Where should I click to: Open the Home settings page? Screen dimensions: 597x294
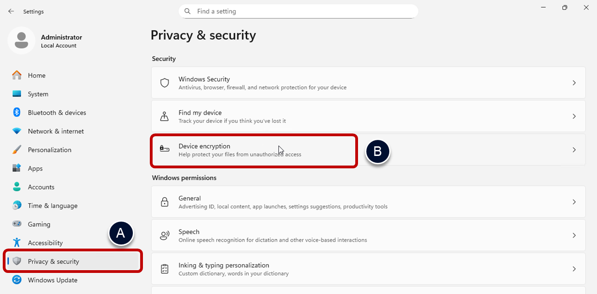point(37,75)
